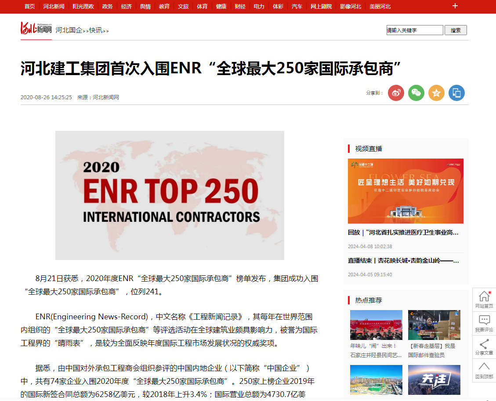
Task: Go to 财经 section
Action: point(240,6)
